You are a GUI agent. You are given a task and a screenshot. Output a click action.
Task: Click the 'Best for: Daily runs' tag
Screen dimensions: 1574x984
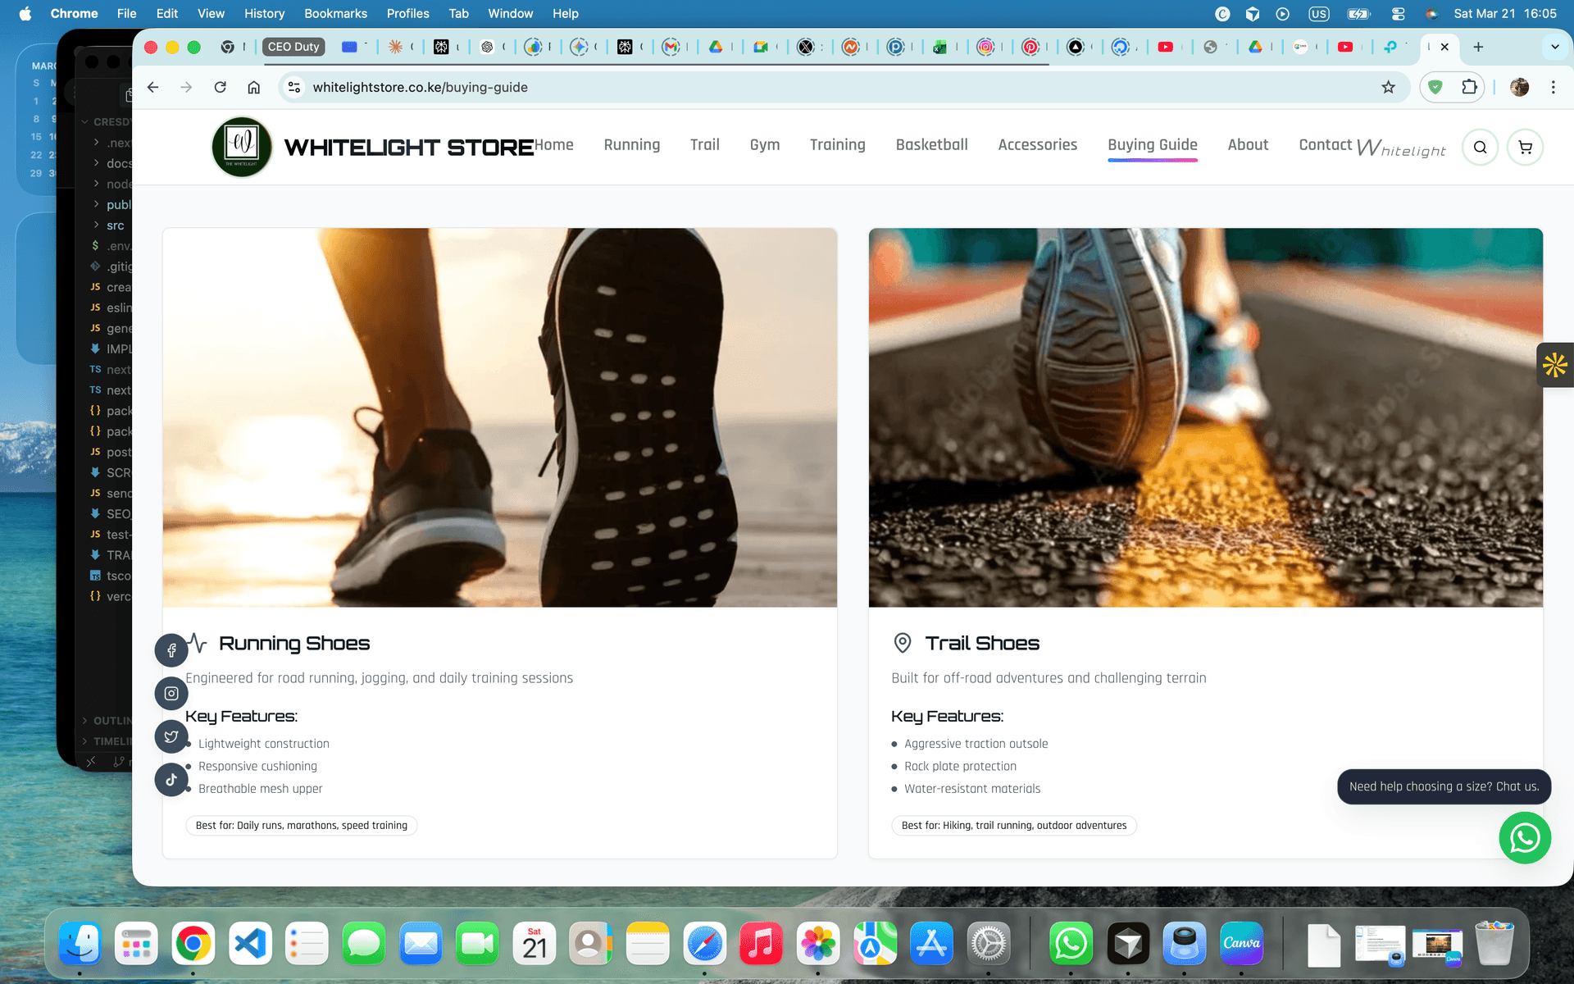301,825
